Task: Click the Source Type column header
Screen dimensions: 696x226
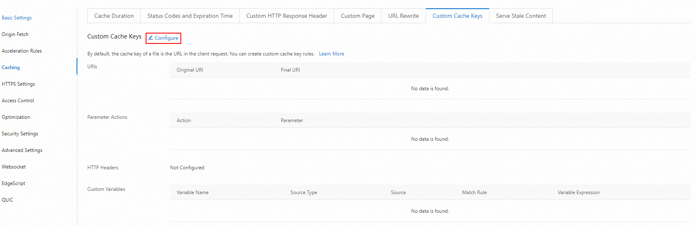Action: (304, 192)
